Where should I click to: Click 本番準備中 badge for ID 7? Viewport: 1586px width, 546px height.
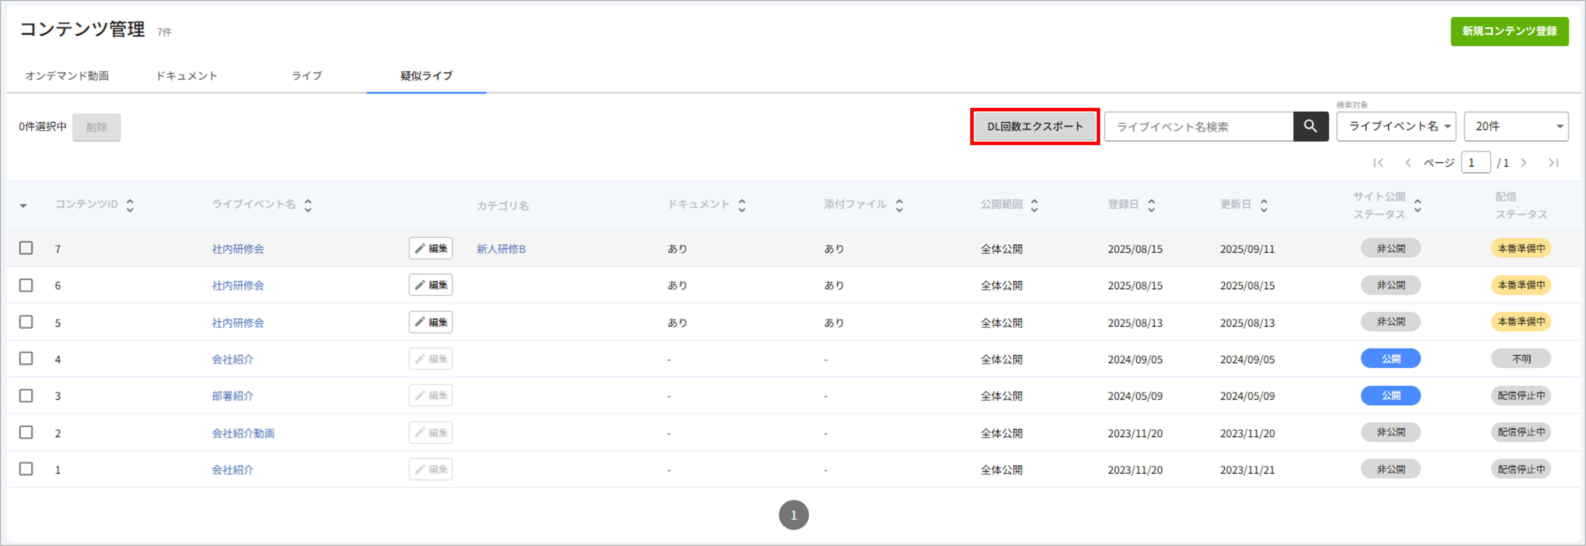[1521, 248]
